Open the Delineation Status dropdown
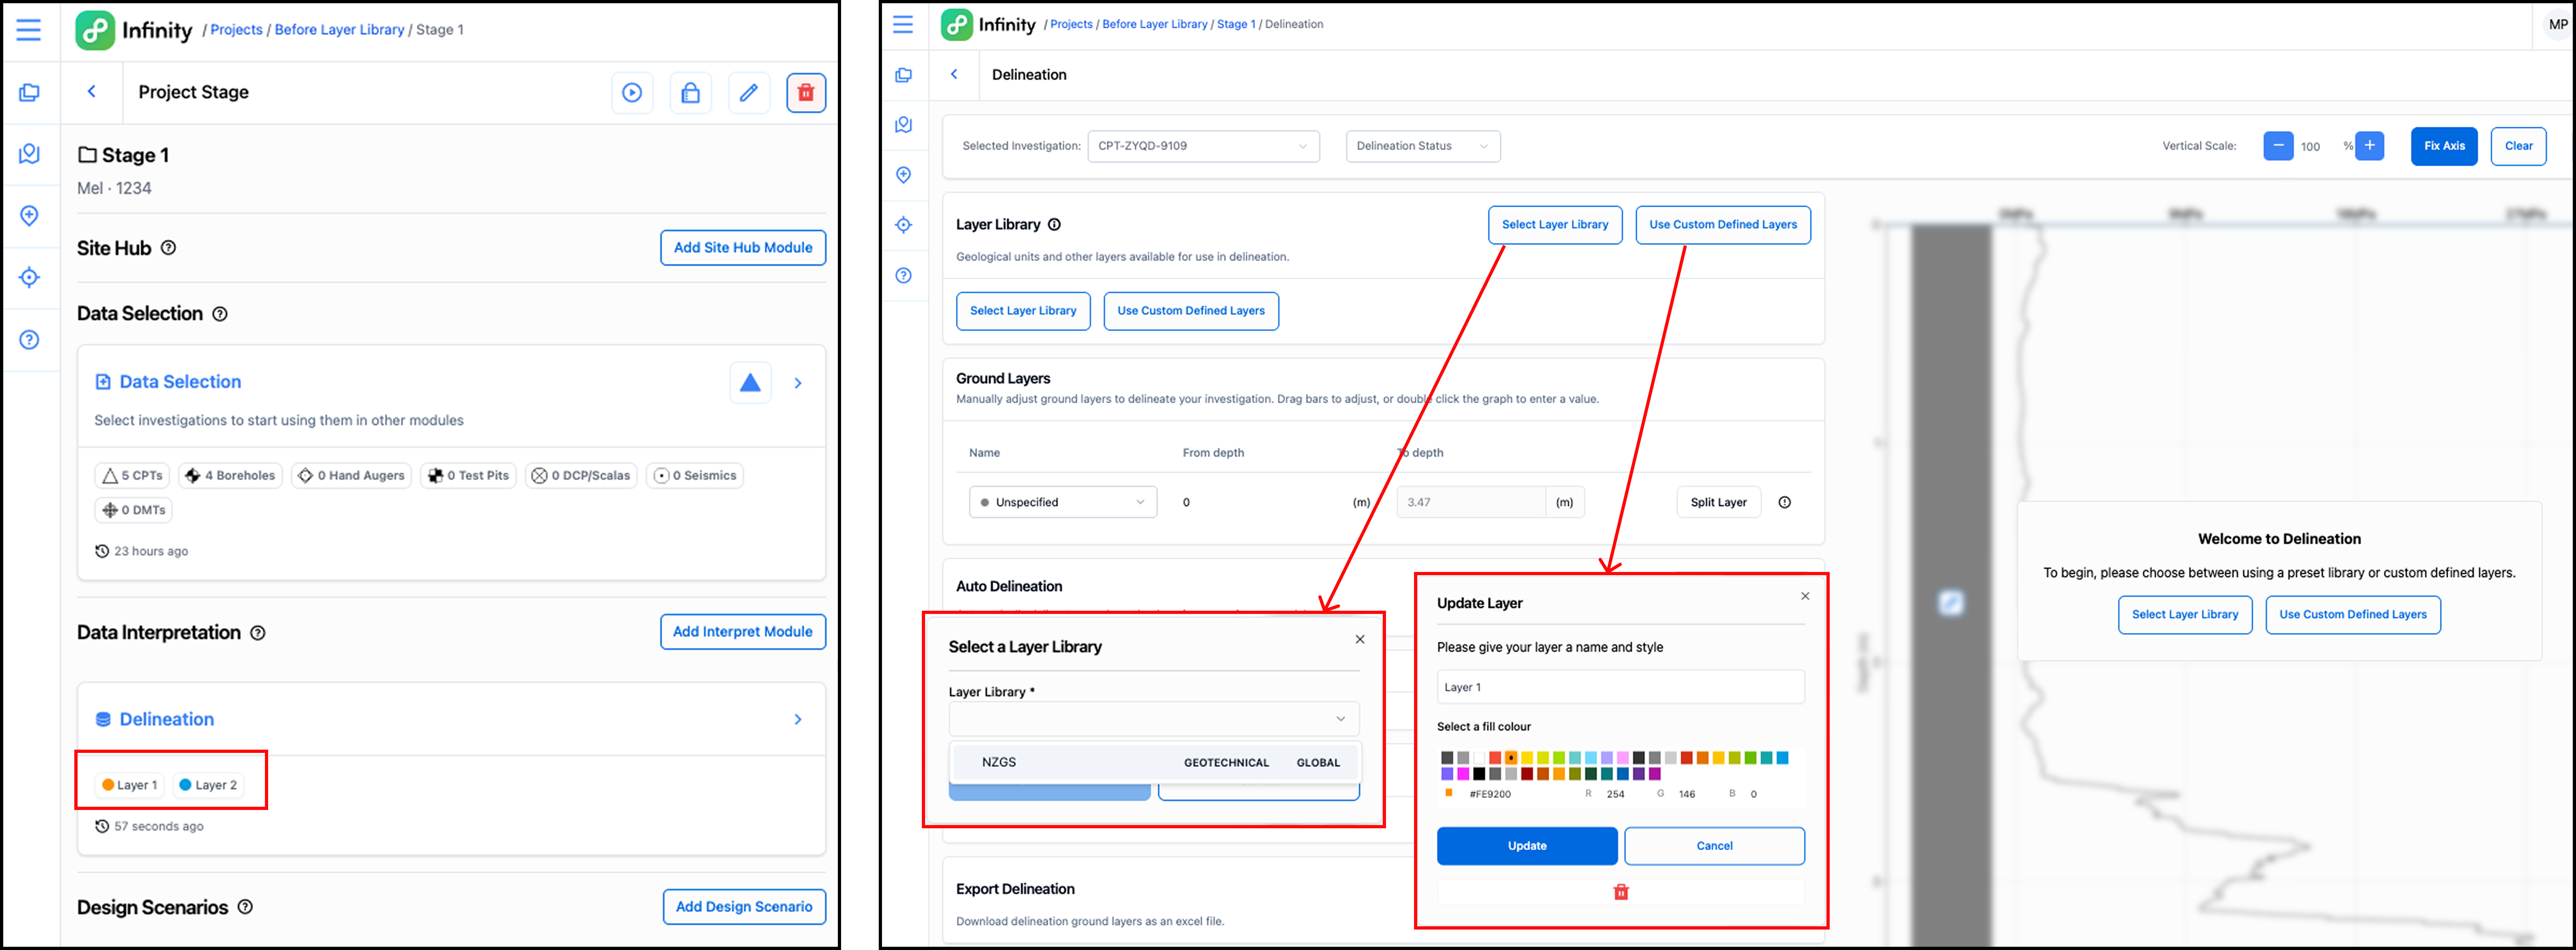Screen dimensions: 2576x950 click(1423, 146)
